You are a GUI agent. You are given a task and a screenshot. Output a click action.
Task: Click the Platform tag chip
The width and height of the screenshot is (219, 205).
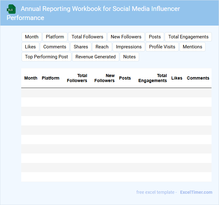[x=55, y=37]
